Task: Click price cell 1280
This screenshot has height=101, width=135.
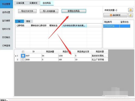Action: click(x=67, y=56)
